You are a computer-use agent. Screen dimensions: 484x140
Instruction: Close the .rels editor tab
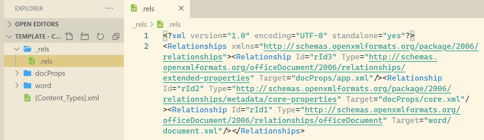click(x=181, y=9)
